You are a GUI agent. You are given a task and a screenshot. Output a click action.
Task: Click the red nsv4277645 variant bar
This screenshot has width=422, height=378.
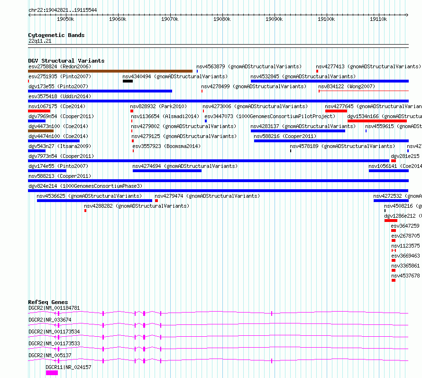point(336,111)
